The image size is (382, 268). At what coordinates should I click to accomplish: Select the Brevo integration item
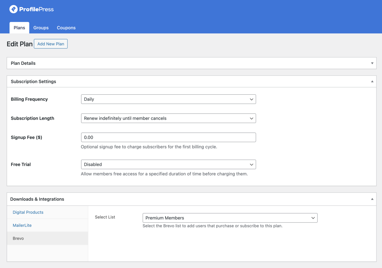(x=18, y=238)
